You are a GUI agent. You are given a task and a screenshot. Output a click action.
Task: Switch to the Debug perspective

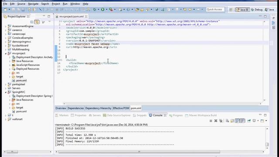[257, 10]
